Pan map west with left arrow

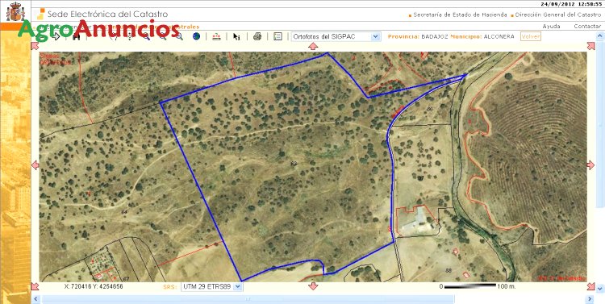click(35, 165)
